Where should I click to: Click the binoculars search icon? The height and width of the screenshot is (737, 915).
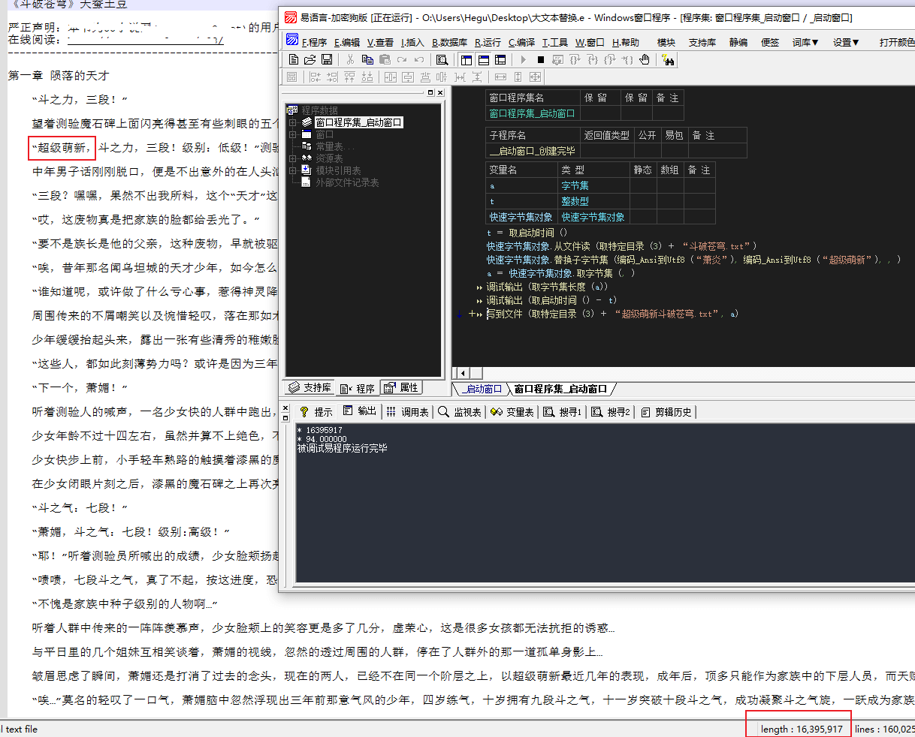pos(668,59)
